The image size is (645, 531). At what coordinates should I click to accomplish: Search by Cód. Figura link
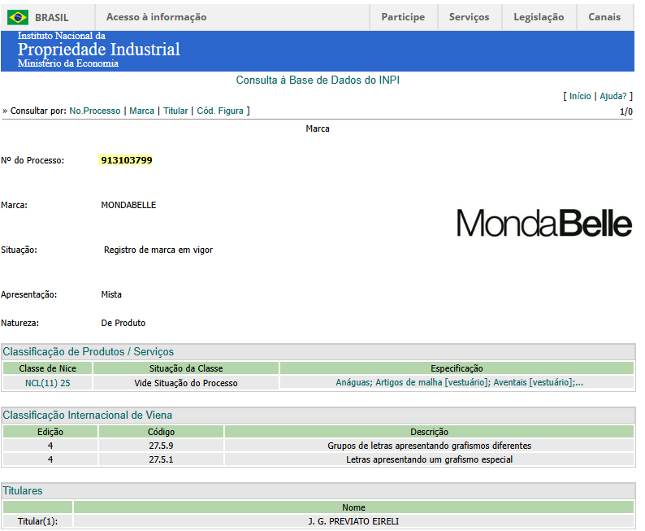(220, 111)
